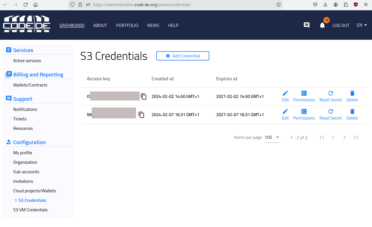Open the NEWS menu item

coord(153,25)
